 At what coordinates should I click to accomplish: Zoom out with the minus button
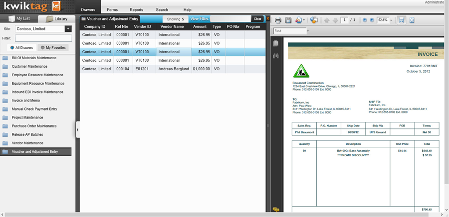[365, 20]
